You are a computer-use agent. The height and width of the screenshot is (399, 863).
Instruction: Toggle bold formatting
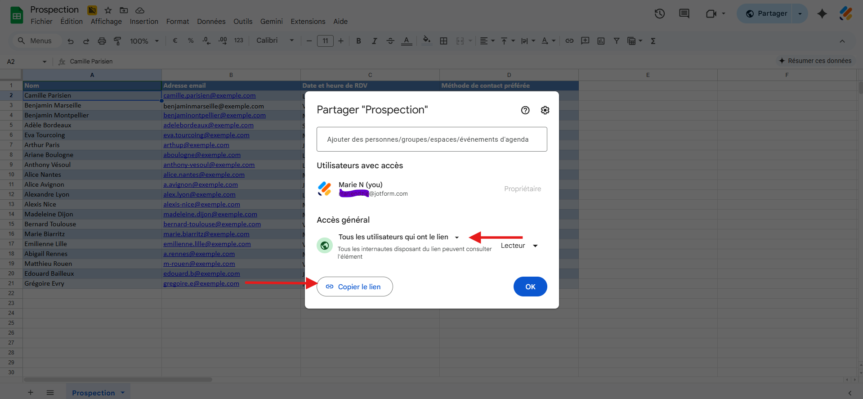tap(358, 41)
